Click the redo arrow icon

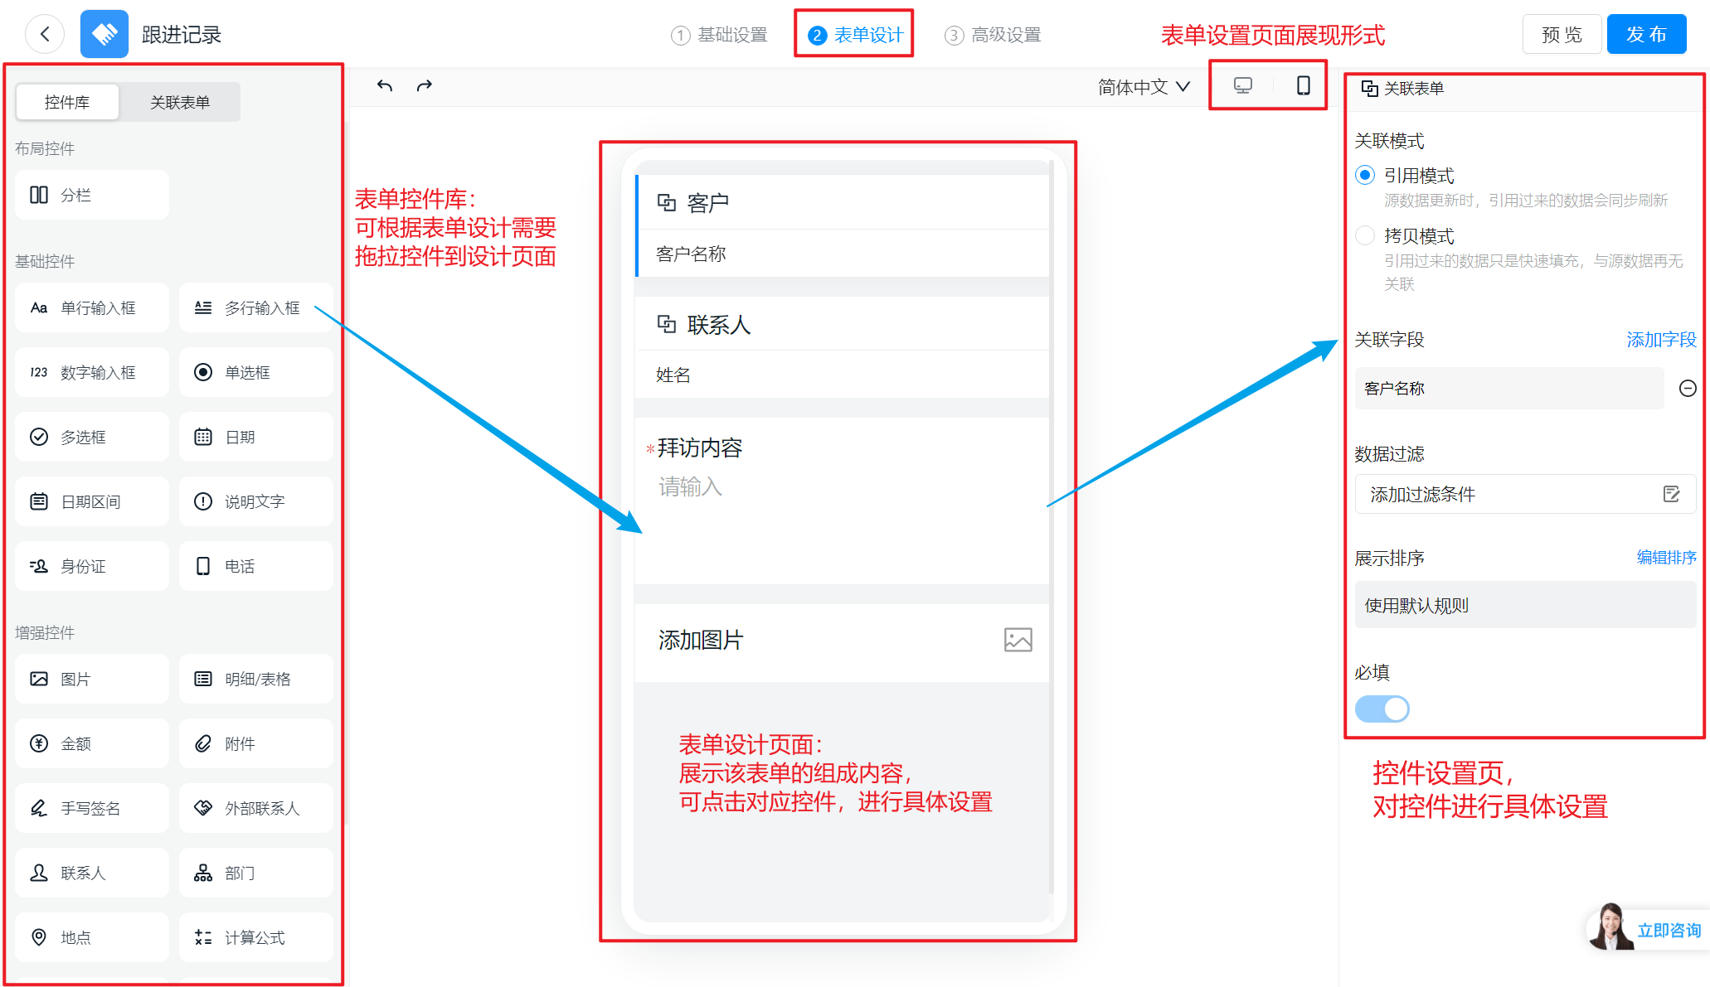425,85
